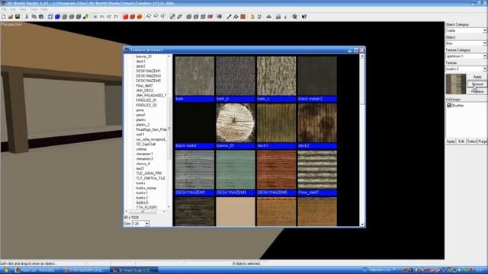488x274 pixels.
Task: Click the Help question arrow toolbar icon
Action: [x=304, y=17]
